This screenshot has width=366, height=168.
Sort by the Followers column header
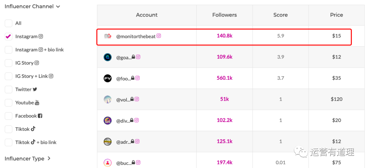coord(224,15)
